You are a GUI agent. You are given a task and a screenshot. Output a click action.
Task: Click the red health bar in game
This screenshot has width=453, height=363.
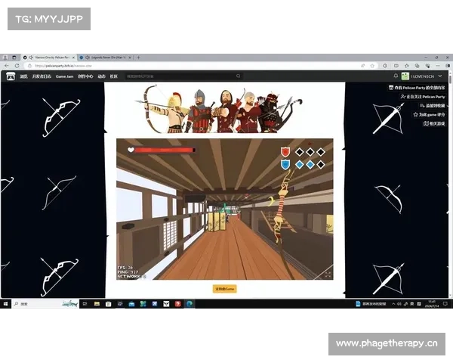coord(165,150)
